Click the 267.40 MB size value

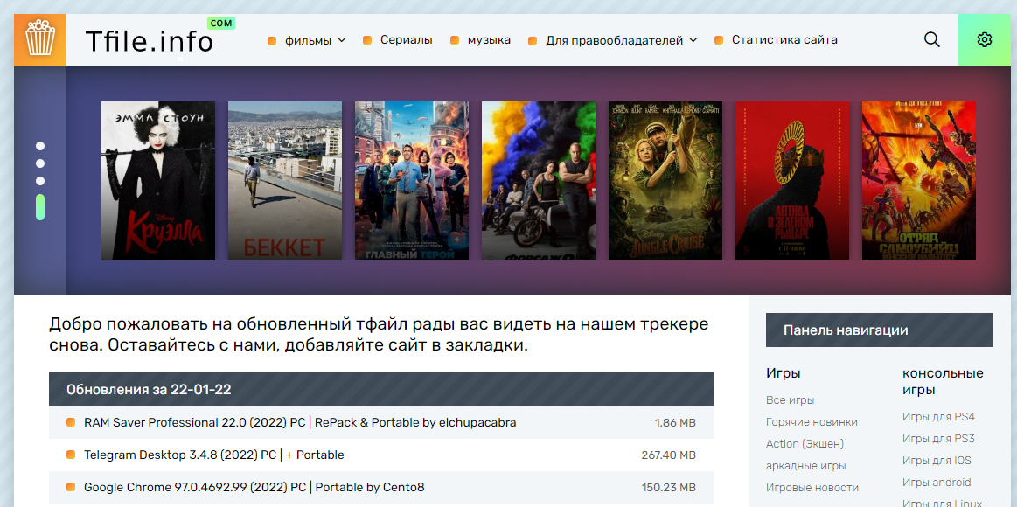click(669, 455)
